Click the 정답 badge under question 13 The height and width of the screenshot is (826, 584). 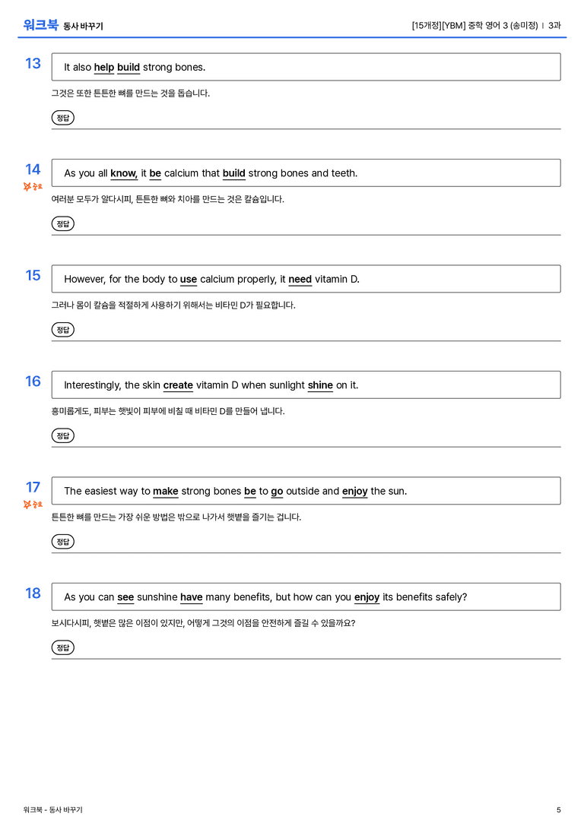click(x=62, y=118)
